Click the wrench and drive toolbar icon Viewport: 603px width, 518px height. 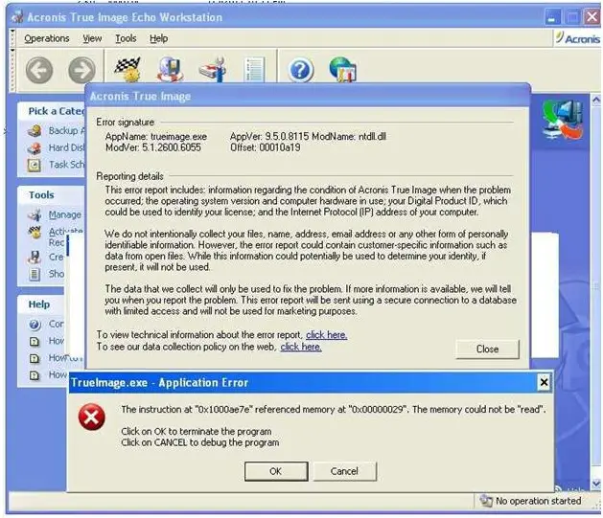[x=213, y=69]
